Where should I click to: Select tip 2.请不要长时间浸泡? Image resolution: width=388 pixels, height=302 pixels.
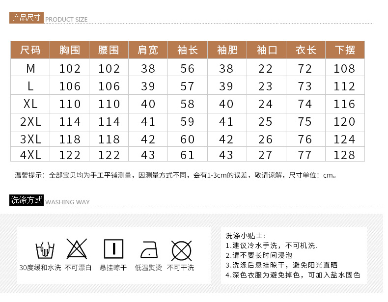coord(259,255)
